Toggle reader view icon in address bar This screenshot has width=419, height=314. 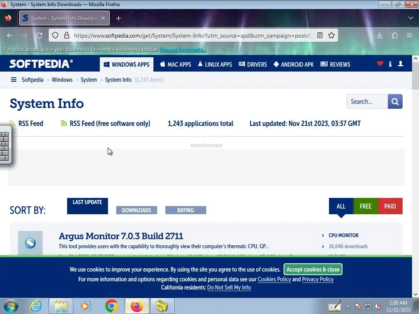click(x=320, y=35)
